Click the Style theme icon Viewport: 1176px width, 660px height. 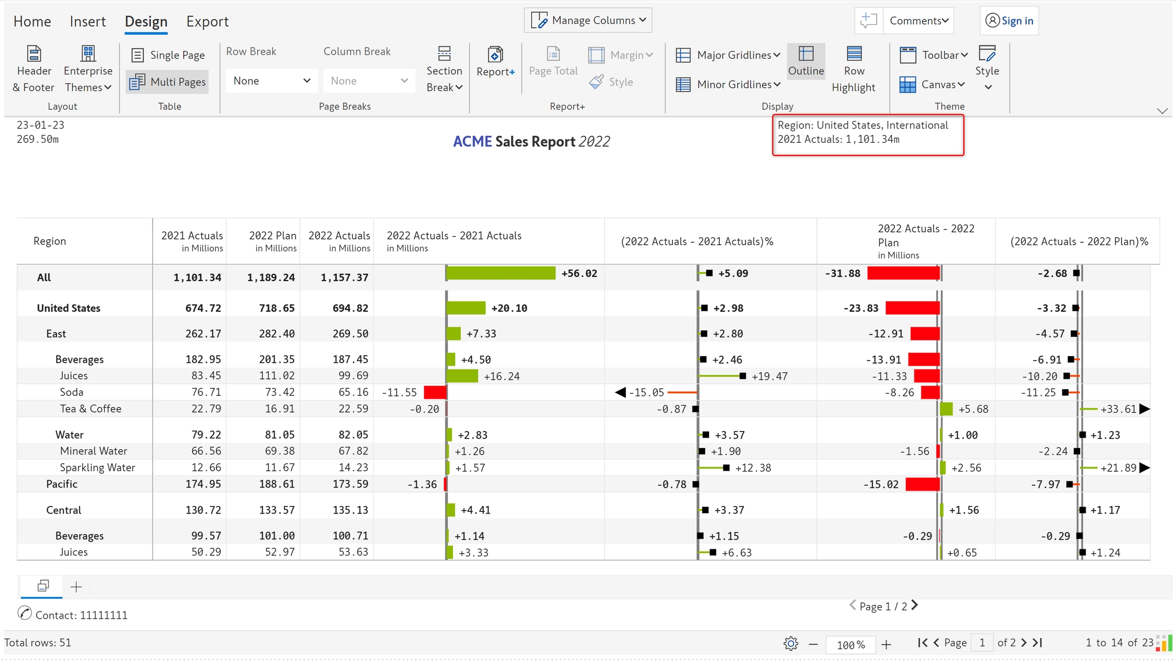[987, 54]
